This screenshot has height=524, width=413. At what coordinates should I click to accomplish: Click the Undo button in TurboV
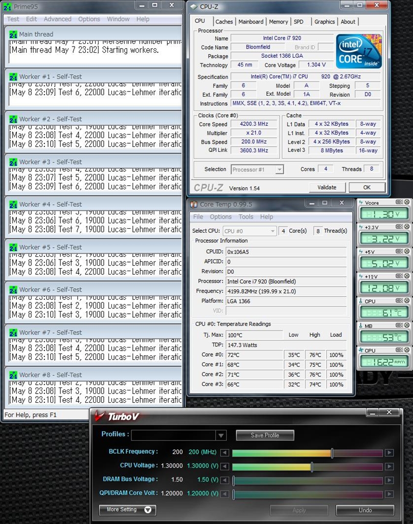(x=365, y=510)
